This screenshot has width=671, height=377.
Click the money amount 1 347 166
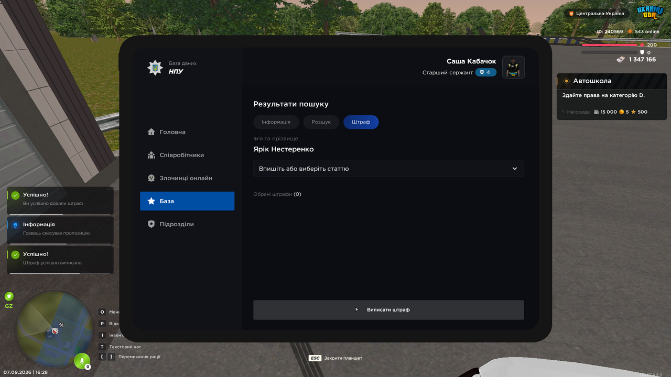[x=643, y=60]
